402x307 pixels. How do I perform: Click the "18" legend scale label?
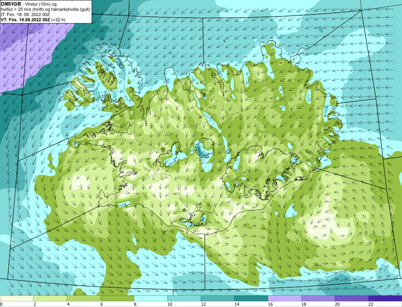click(x=304, y=304)
